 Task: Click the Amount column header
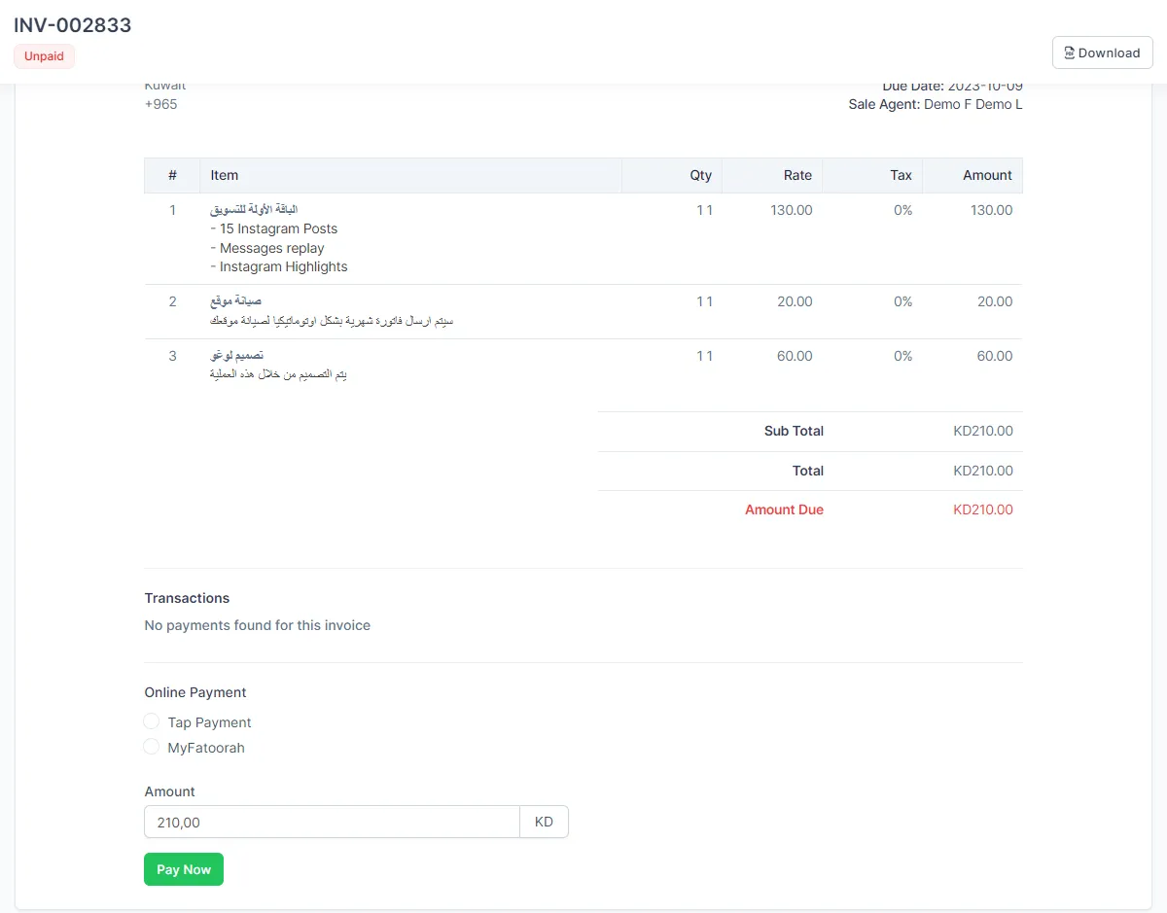(x=987, y=175)
